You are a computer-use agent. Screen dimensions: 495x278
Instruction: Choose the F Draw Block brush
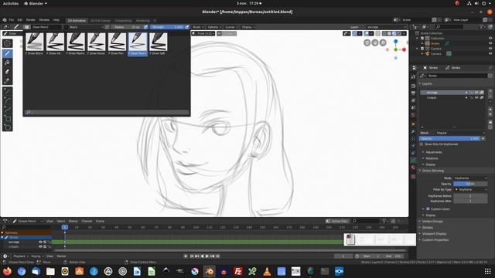34,43
